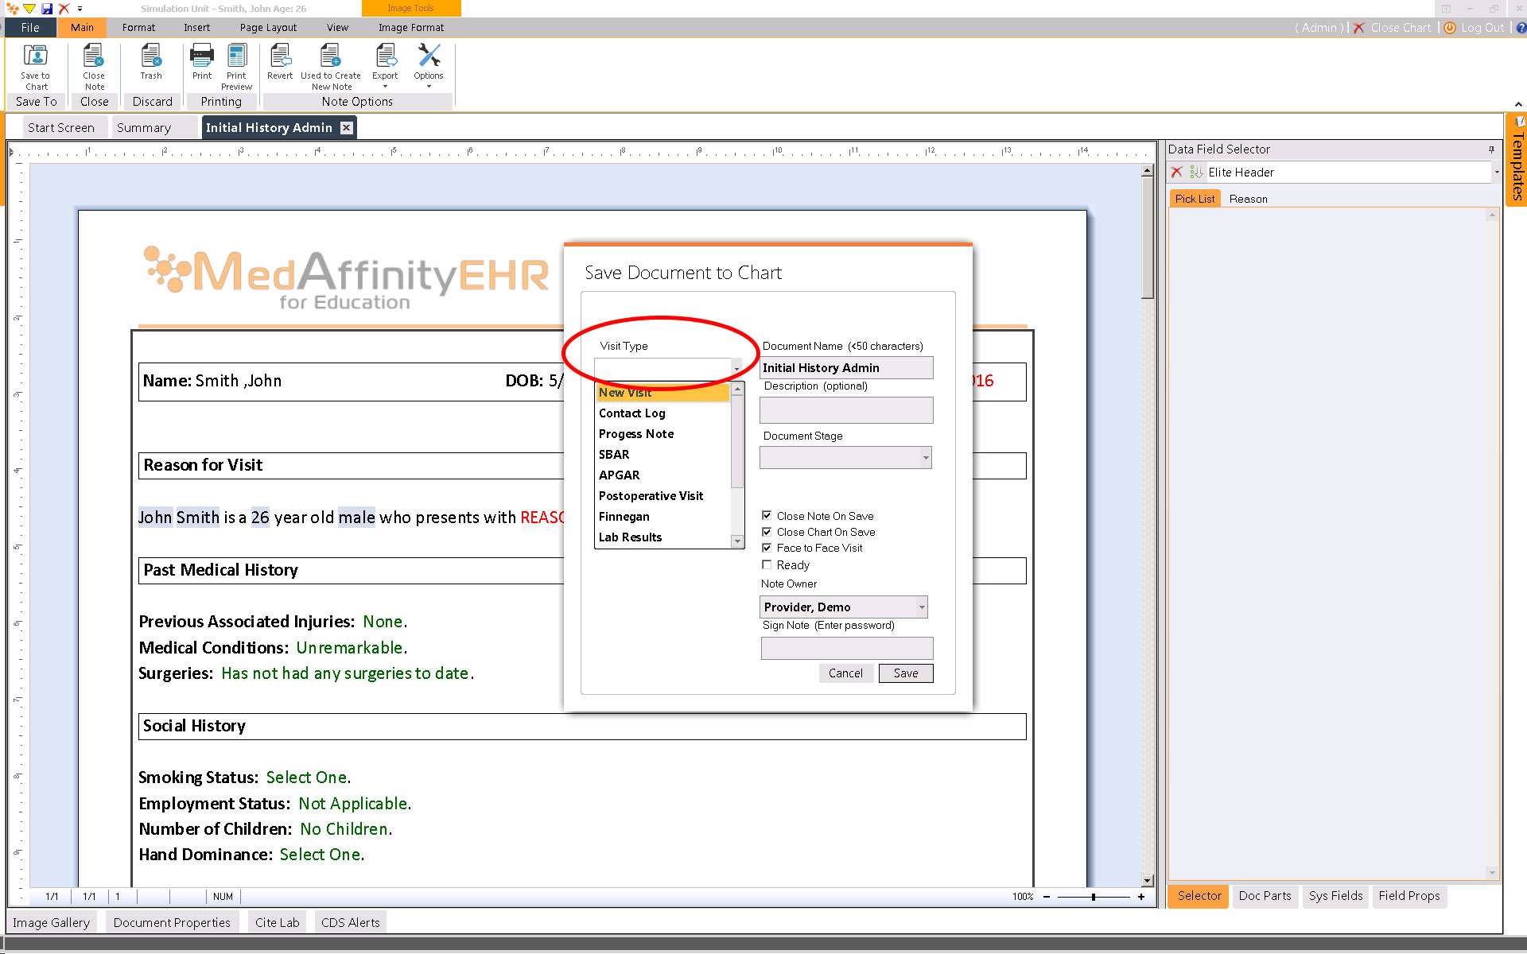The height and width of the screenshot is (954, 1527).
Task: Switch to the Format ribbon tab
Action: coord(138,28)
